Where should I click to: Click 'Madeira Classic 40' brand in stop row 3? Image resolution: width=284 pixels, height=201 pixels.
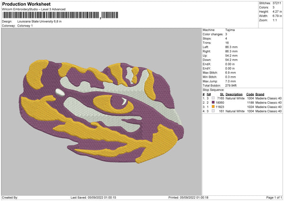(x=268, y=107)
